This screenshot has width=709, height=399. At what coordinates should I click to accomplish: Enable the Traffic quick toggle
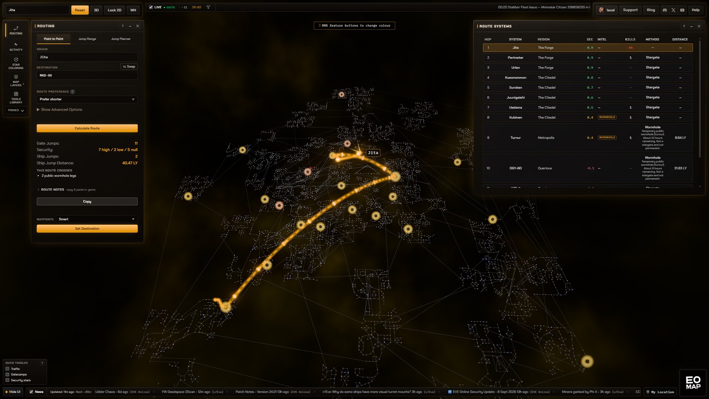(x=8, y=369)
